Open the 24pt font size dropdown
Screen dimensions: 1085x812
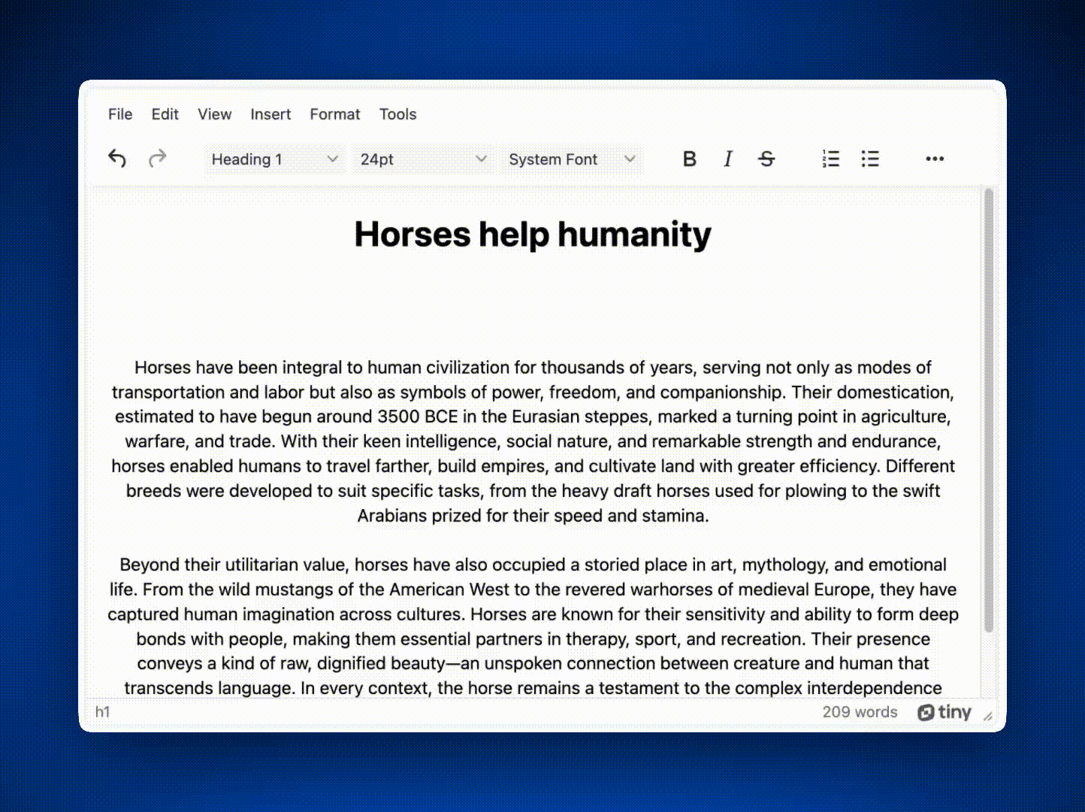pyautogui.click(x=423, y=159)
